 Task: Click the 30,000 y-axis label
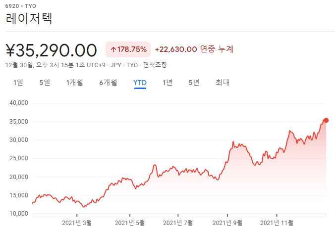19,140
